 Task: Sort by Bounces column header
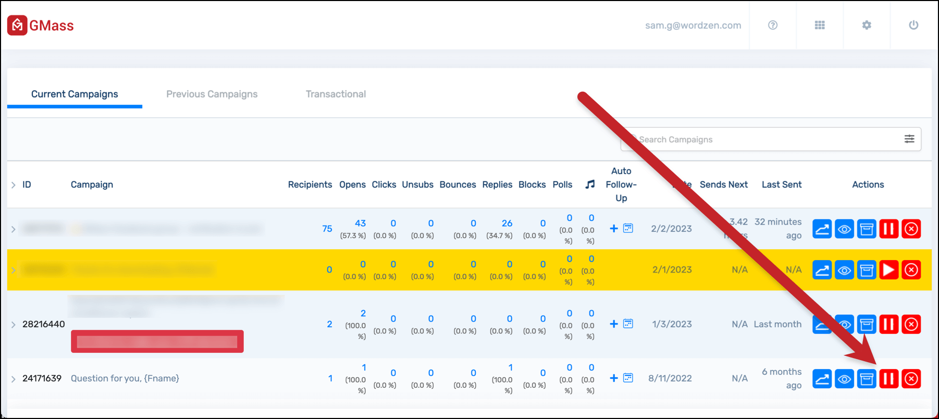coord(458,184)
